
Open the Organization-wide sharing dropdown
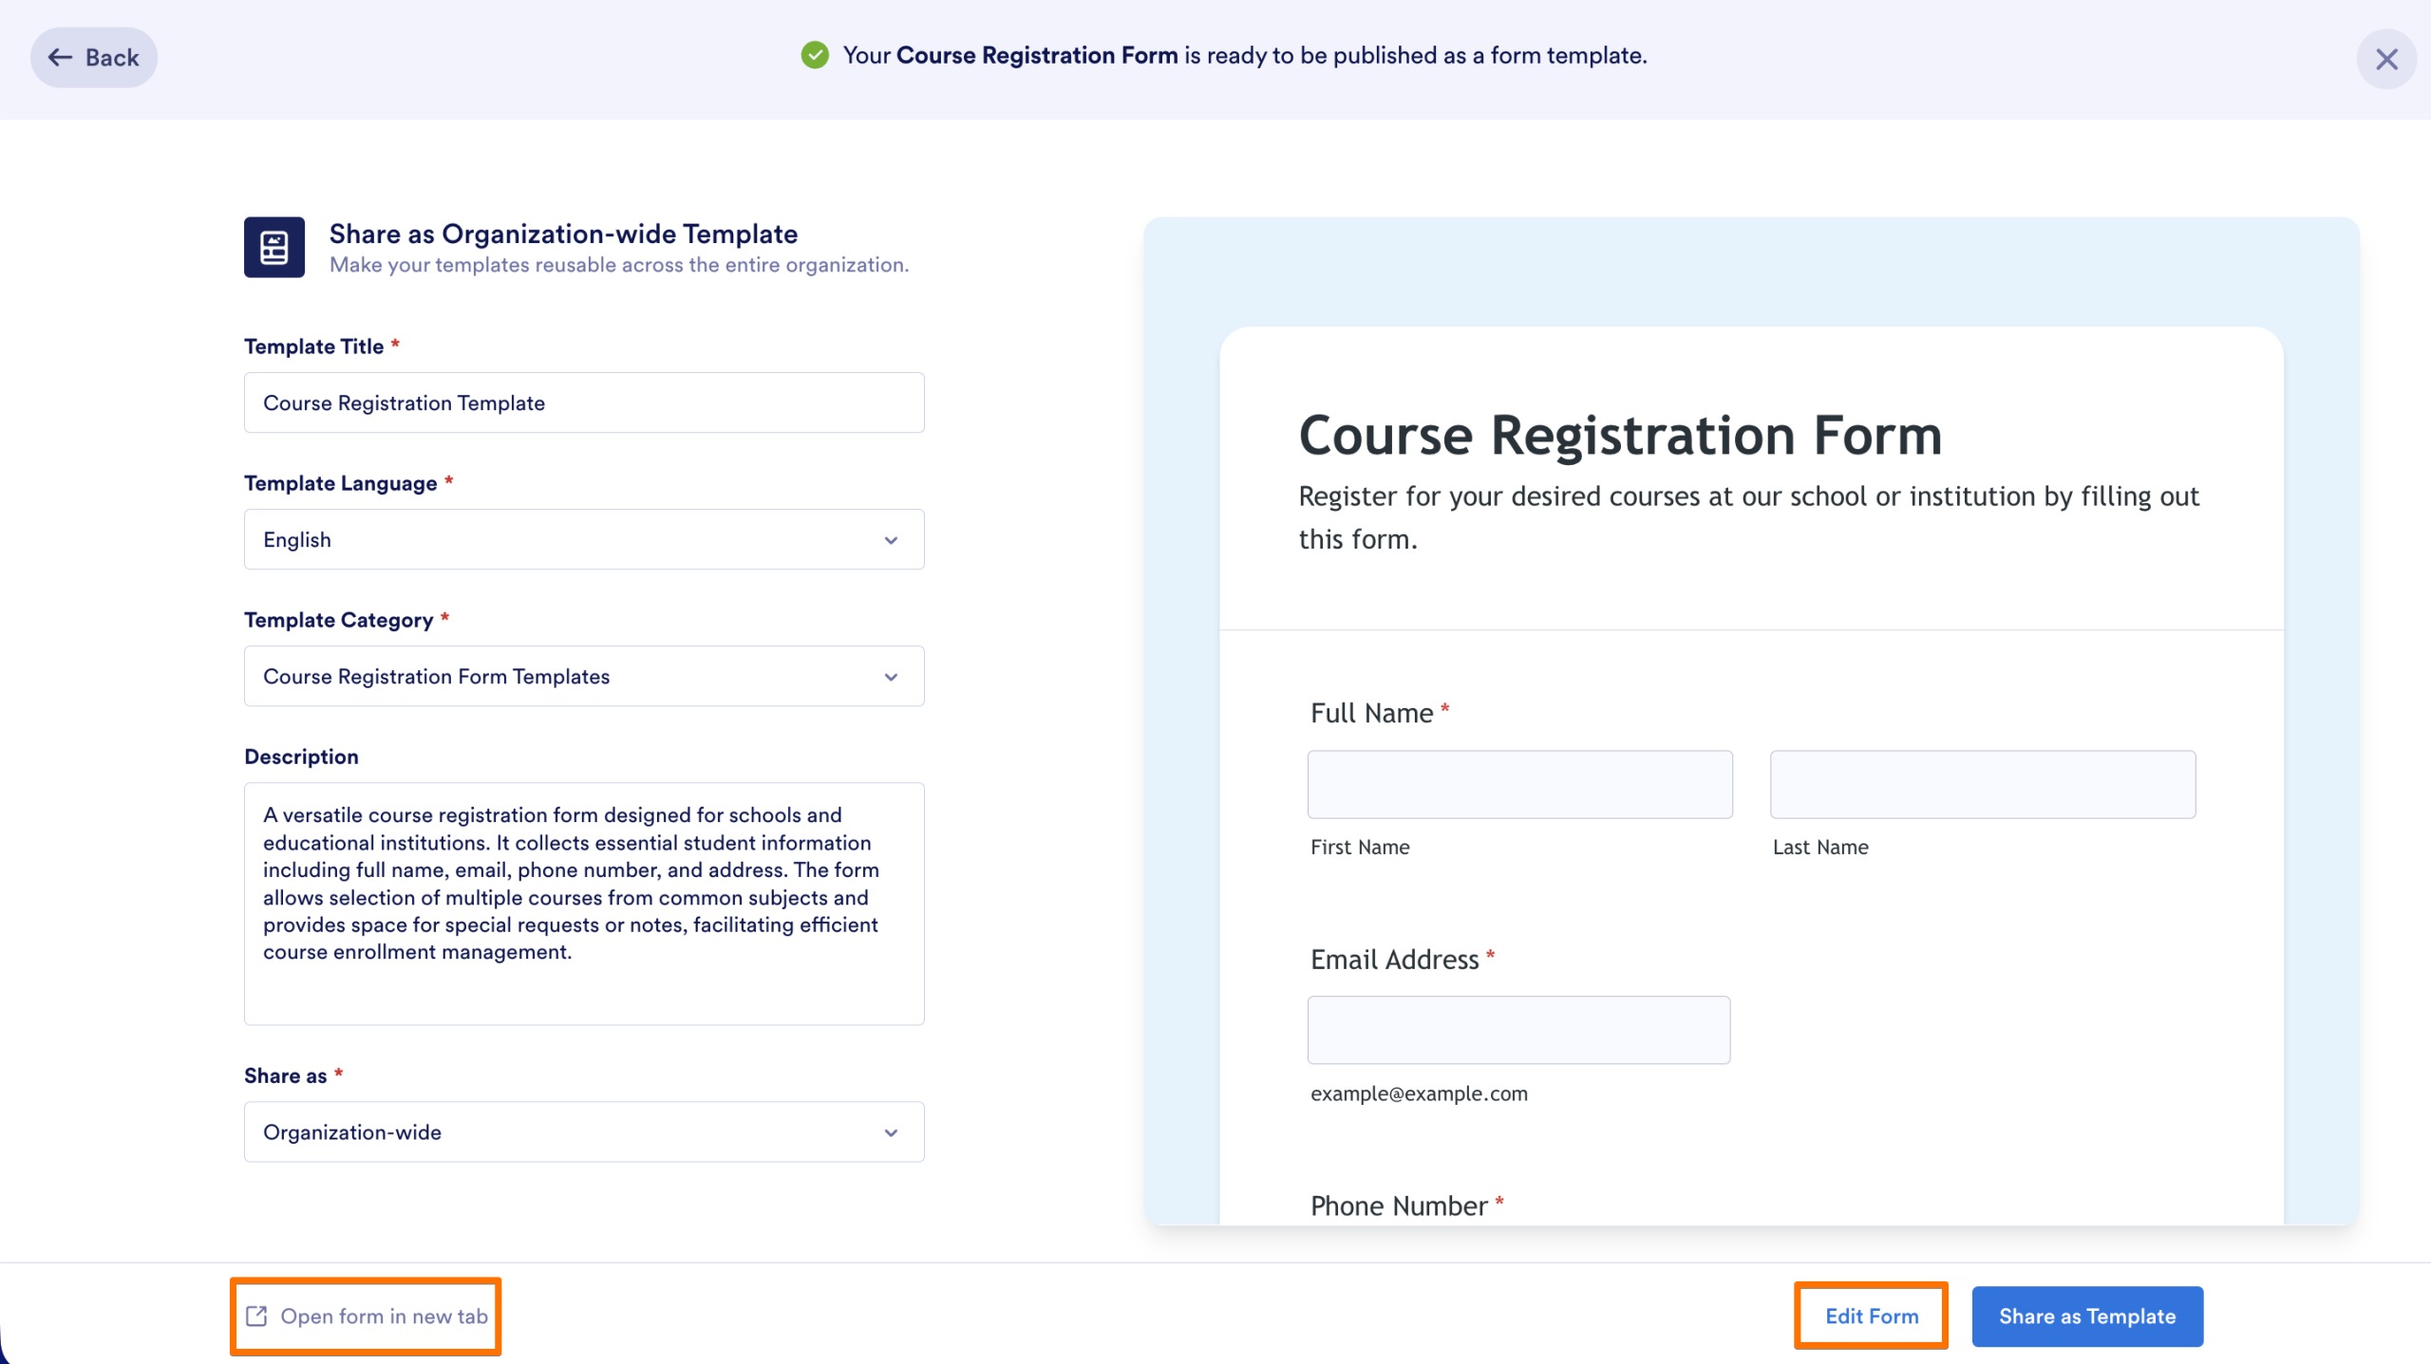(x=583, y=1131)
